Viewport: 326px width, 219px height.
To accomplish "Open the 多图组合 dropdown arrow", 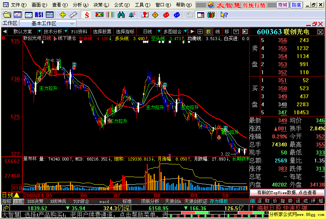I will point(185,31).
